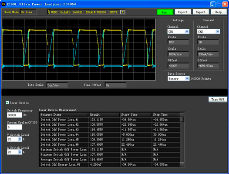
Task: Click the measurement table scrollbar down arrow
Action: pos(182,165)
